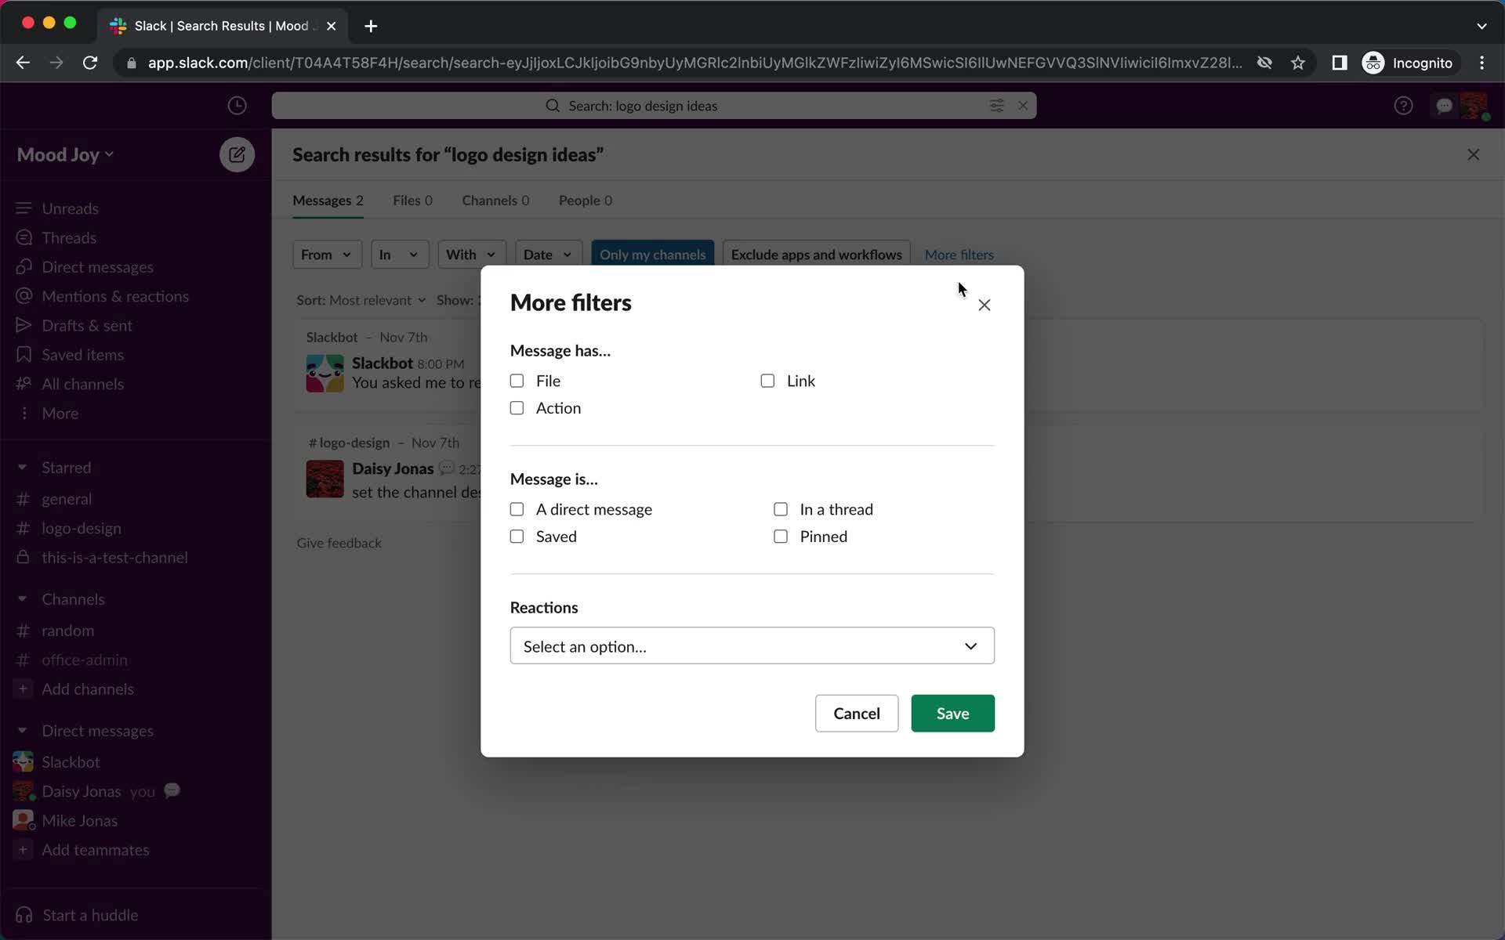Open the history/clock icon panel
This screenshot has width=1505, height=940.
tap(238, 105)
